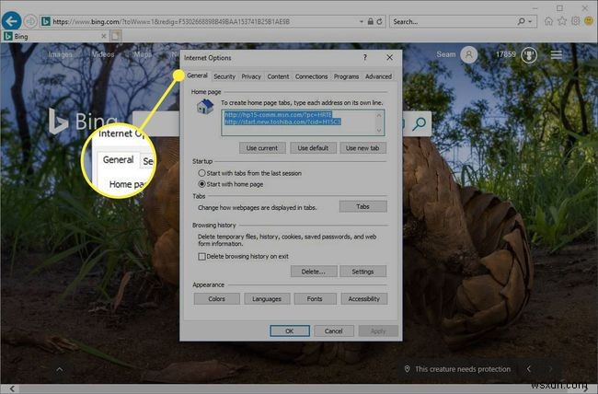The width and height of the screenshot is (598, 394).
Task: Click the Bing search magnifier icon
Action: coord(419,123)
